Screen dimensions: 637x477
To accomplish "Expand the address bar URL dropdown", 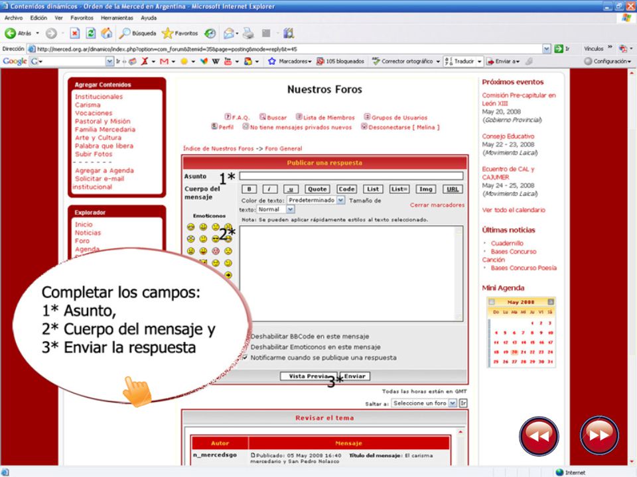I will click(x=547, y=48).
